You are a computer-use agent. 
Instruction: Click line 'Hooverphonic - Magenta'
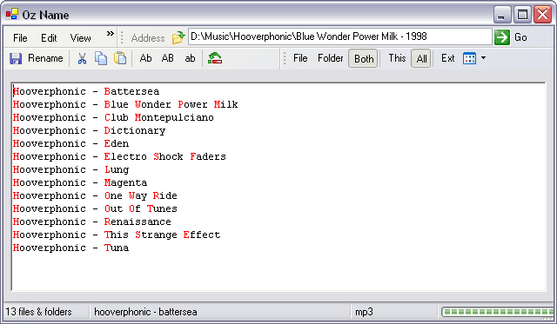point(80,183)
